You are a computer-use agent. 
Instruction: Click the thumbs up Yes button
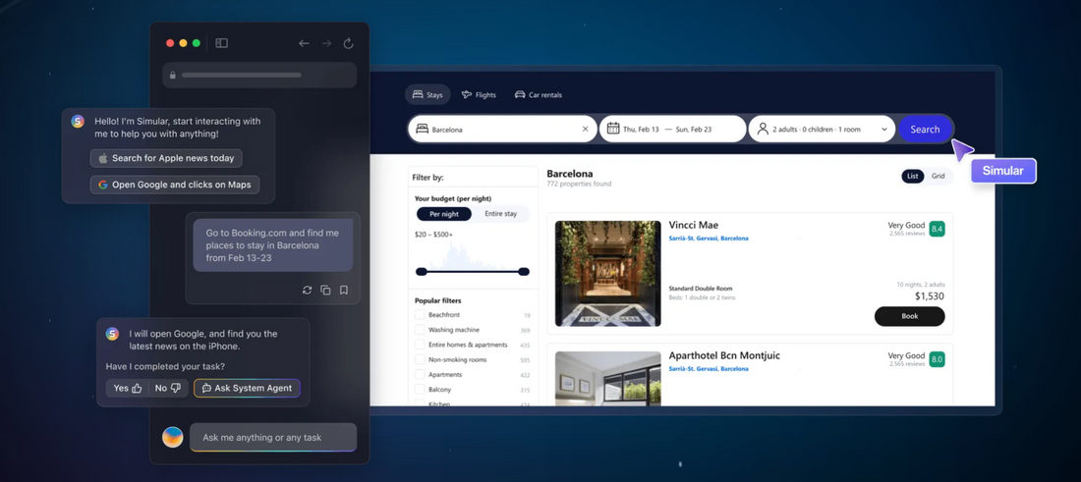[128, 388]
